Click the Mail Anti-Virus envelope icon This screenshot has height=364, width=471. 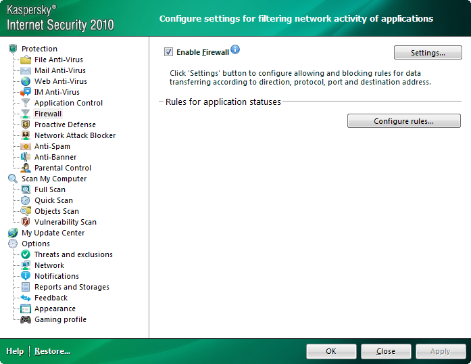tap(26, 70)
